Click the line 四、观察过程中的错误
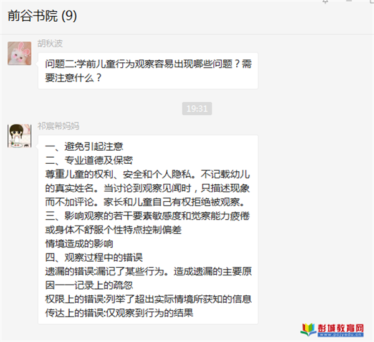Screen dimensions: 374x342 [x=94, y=258]
